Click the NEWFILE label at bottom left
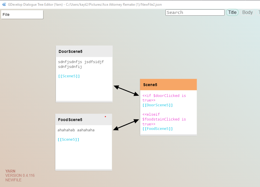Screen dimensions: 260x187 click(13, 180)
